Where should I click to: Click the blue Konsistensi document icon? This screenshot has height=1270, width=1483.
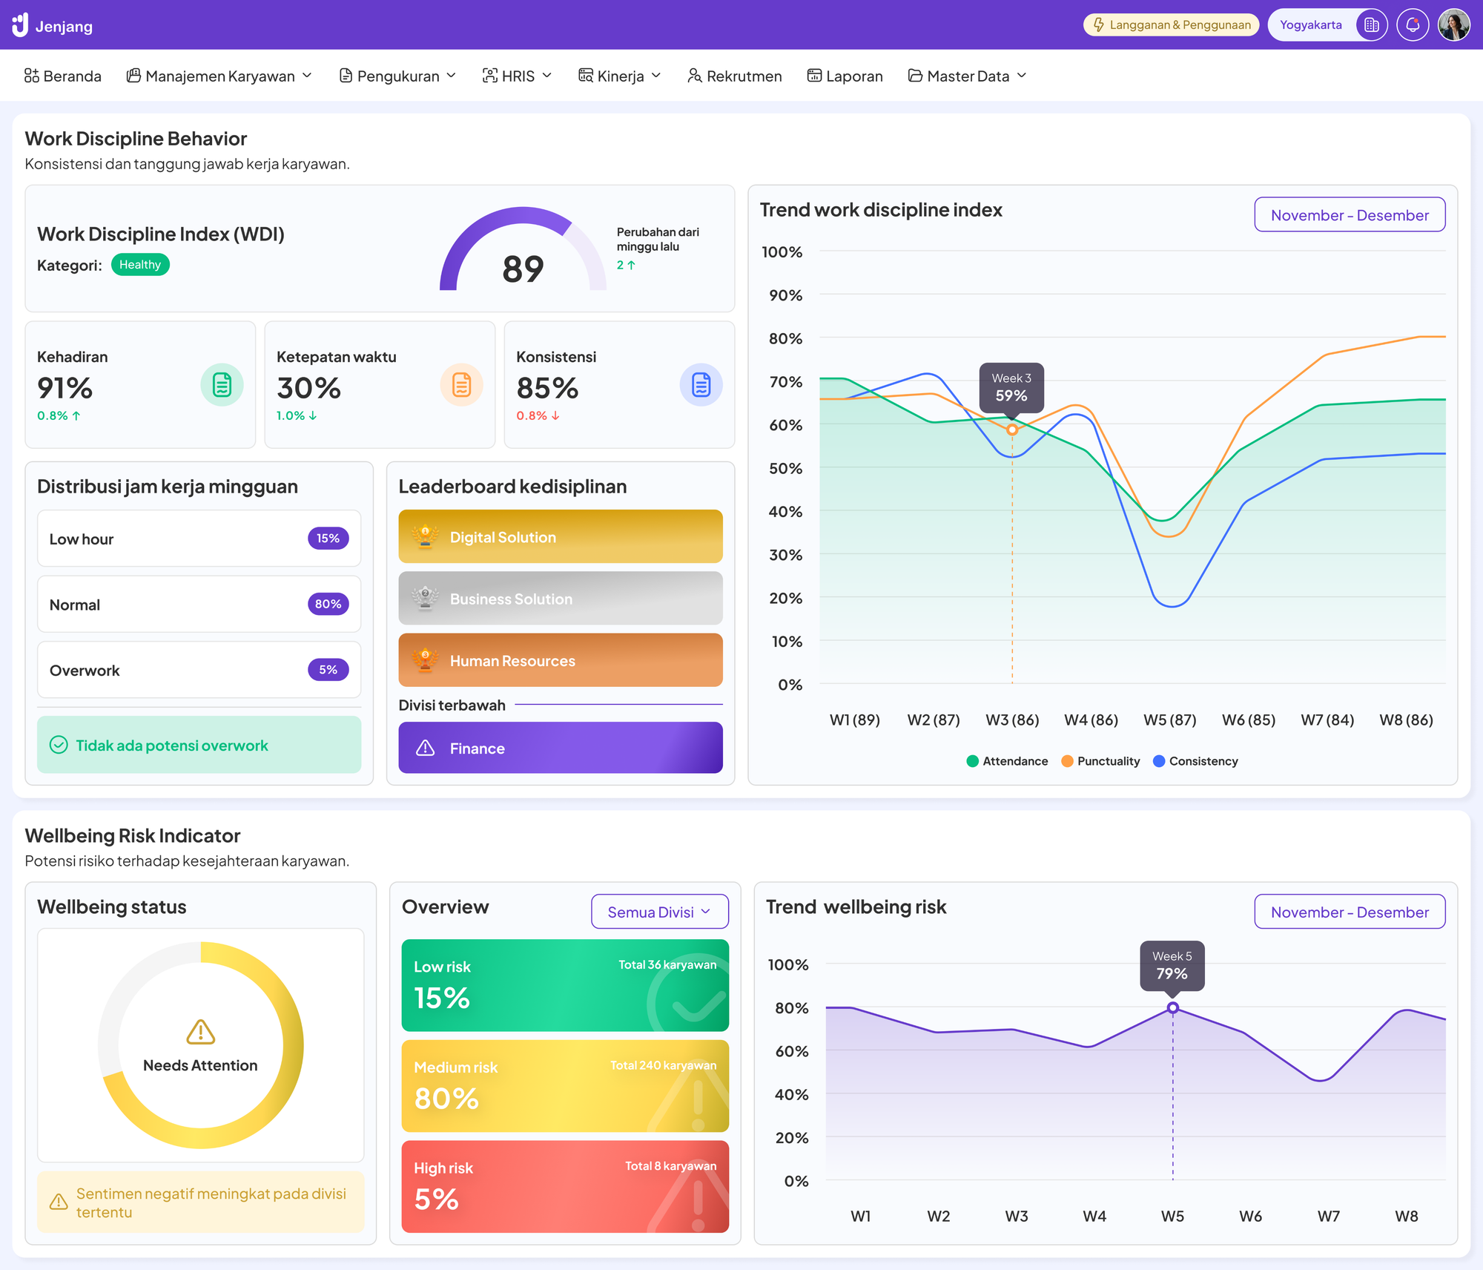pos(701,385)
